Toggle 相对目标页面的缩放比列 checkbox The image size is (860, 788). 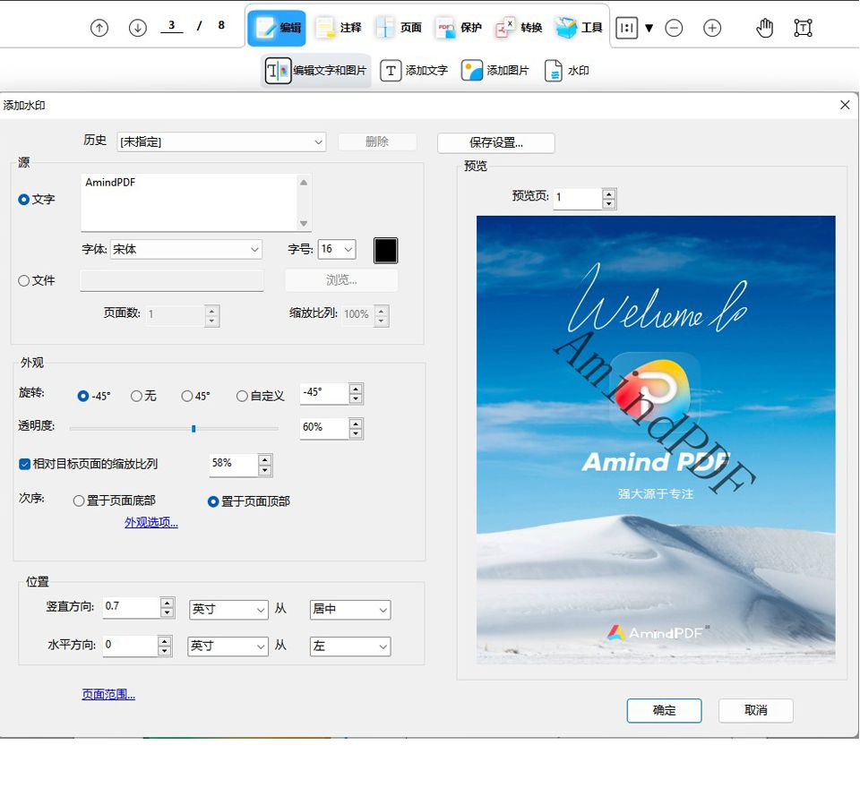click(24, 465)
